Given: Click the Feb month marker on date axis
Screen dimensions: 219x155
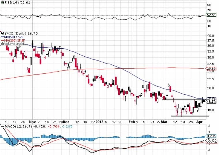Looking at the screenshot, I should coord(132,122).
